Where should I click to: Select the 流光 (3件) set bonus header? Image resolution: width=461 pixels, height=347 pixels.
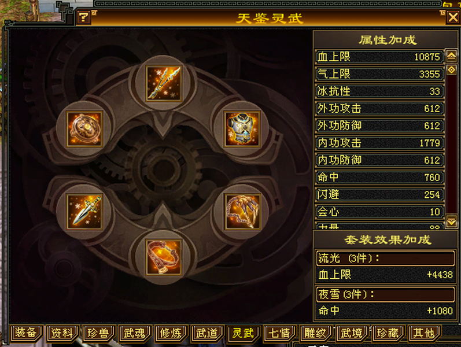coord(385,258)
